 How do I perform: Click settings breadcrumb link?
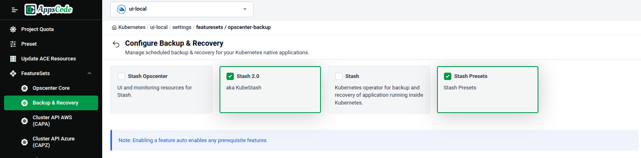[182, 27]
